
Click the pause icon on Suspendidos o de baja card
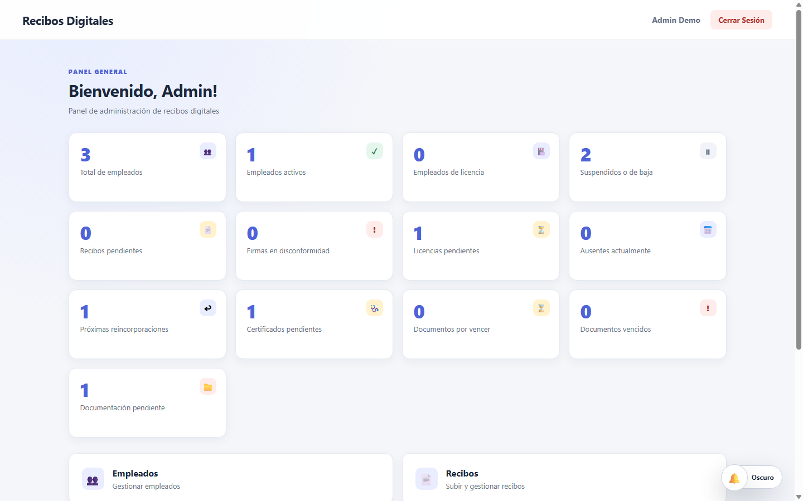click(x=708, y=151)
